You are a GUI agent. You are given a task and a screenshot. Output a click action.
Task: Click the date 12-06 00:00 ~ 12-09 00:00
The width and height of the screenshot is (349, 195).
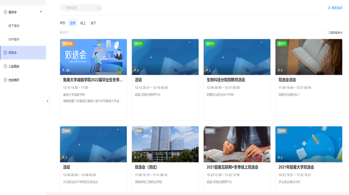click(x=80, y=175)
